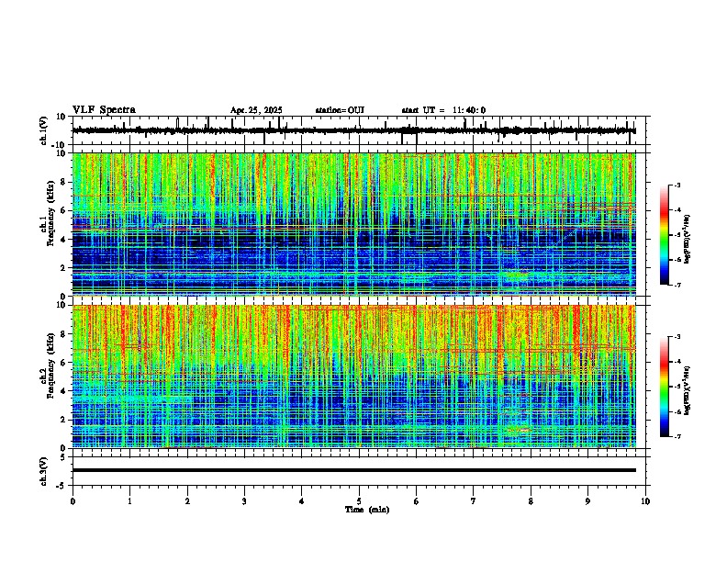This screenshot has height=562, width=727.
Task: Click the lower color scale "-3" label
Action: point(677,337)
